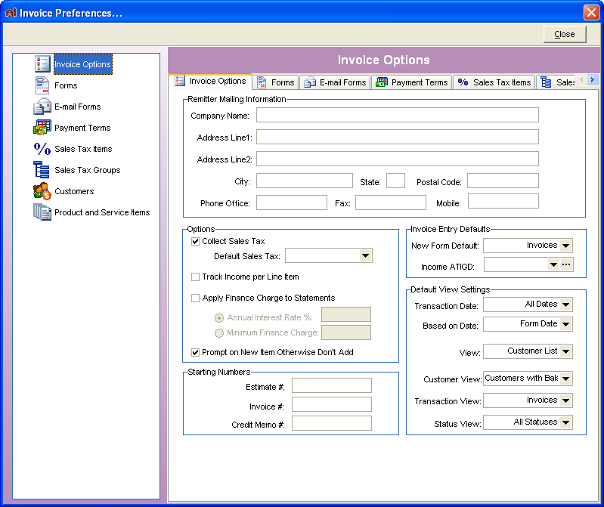This screenshot has width=604, height=507.
Task: Click the Company Name input field
Action: [x=398, y=115]
